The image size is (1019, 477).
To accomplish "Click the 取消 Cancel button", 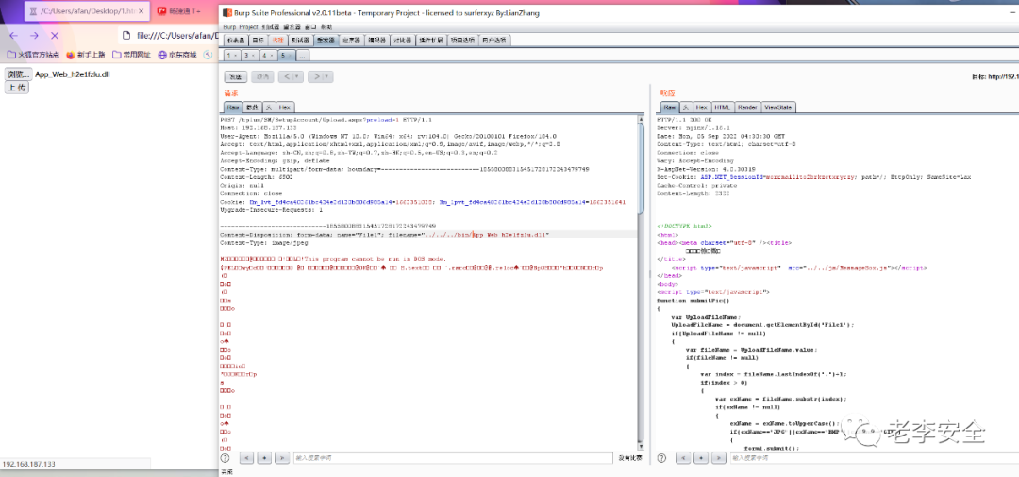I will pyautogui.click(x=262, y=76).
